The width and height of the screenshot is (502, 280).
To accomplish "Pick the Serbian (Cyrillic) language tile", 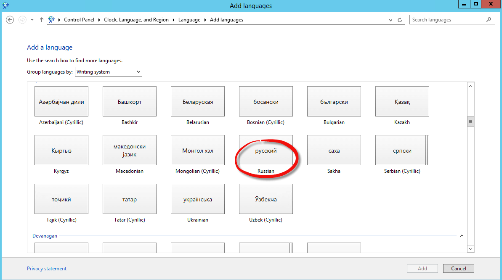I will (402, 151).
